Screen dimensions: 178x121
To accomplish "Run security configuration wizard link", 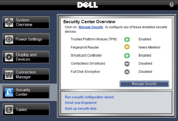I will pyautogui.click(x=89, y=97).
